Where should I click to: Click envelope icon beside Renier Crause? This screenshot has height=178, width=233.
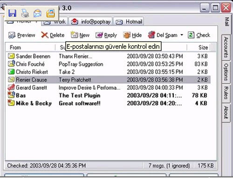coord(11,79)
